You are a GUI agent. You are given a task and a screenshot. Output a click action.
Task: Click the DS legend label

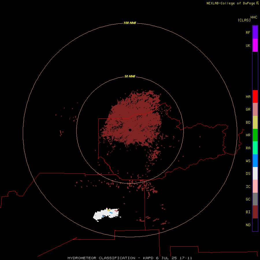pos(248,174)
